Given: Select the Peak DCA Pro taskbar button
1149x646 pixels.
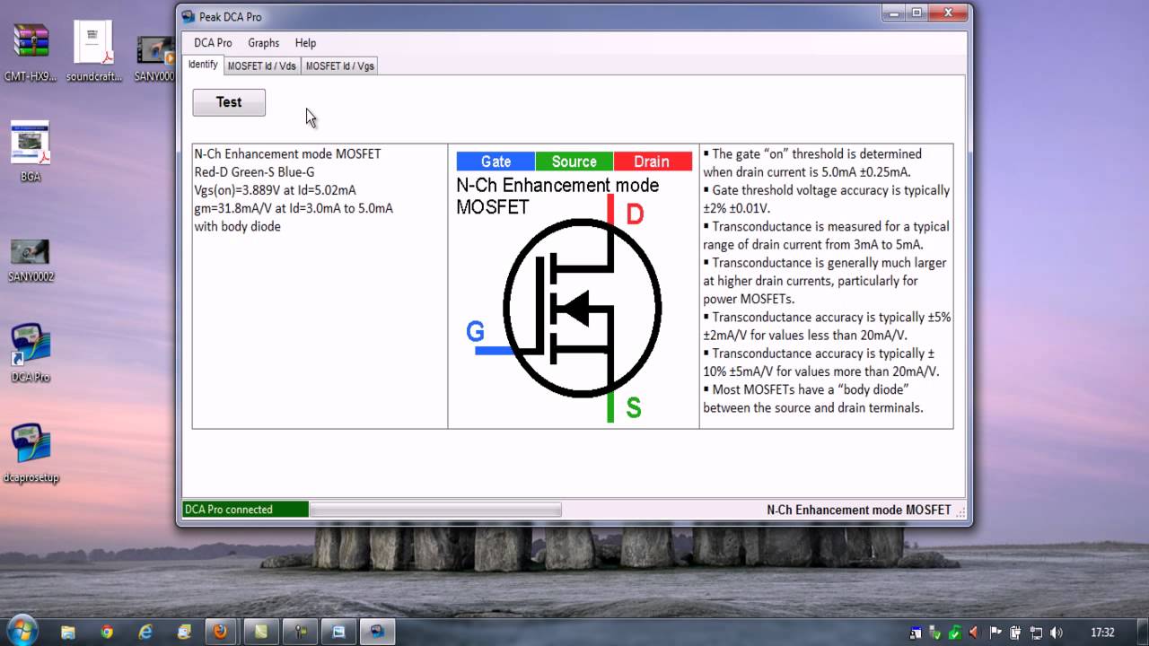Looking at the screenshot, I should tap(378, 632).
